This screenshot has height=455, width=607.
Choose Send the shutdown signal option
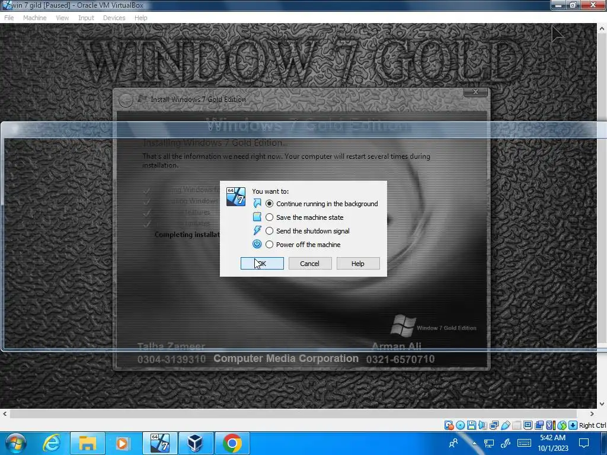pyautogui.click(x=308, y=231)
